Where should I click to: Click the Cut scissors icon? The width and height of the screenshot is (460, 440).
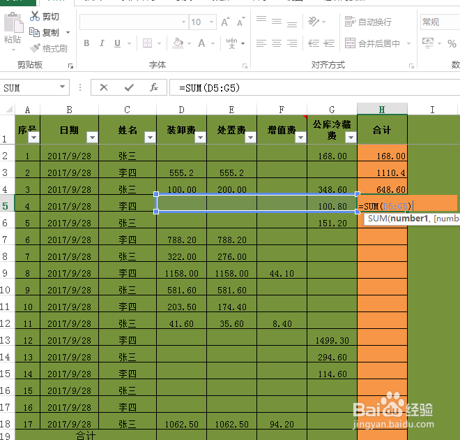[x=35, y=17]
